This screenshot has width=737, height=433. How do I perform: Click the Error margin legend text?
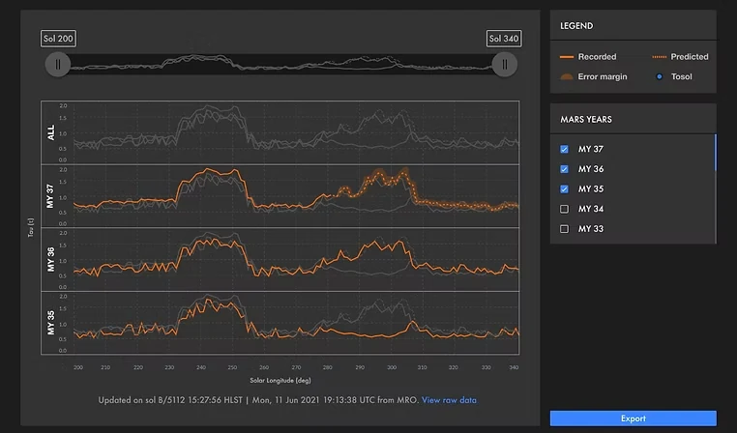pyautogui.click(x=603, y=76)
